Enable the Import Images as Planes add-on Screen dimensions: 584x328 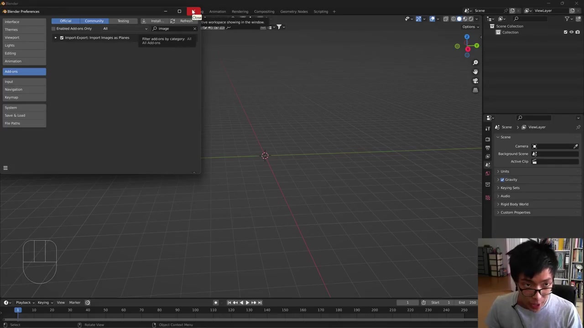[62, 38]
